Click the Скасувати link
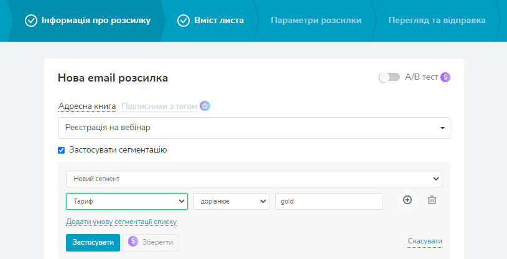 [425, 241]
